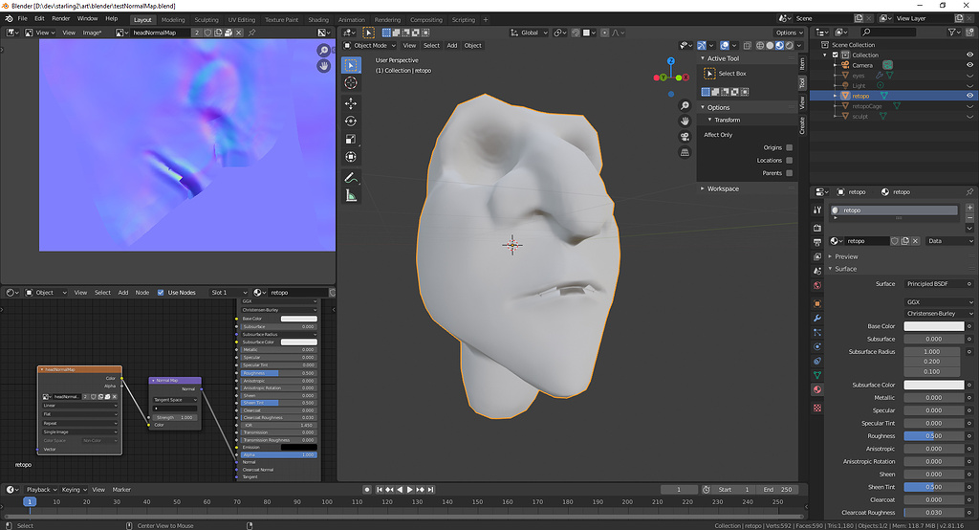Open the viewport Add menu
The width and height of the screenshot is (979, 530).
point(451,45)
